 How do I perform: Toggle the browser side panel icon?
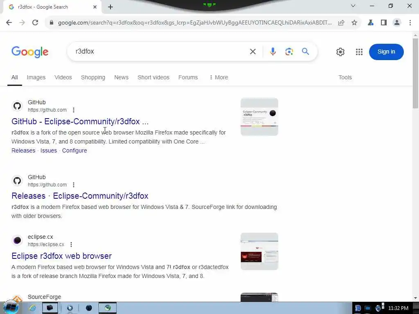tap(384, 23)
